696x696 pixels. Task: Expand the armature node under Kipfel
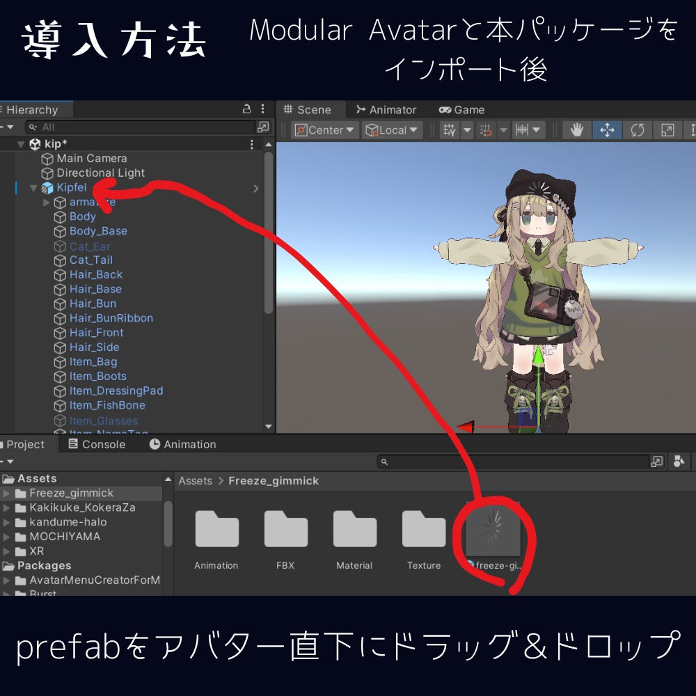tap(45, 202)
